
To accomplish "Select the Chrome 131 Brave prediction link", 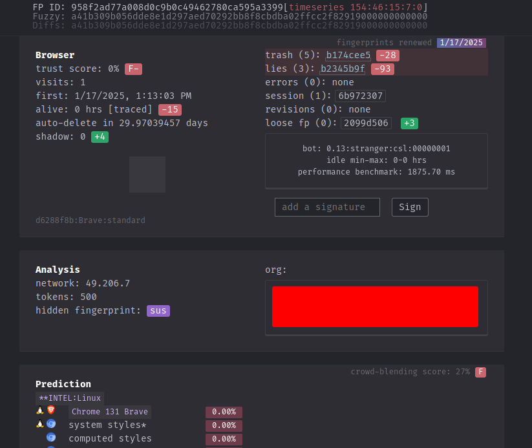I will (x=110, y=411).
